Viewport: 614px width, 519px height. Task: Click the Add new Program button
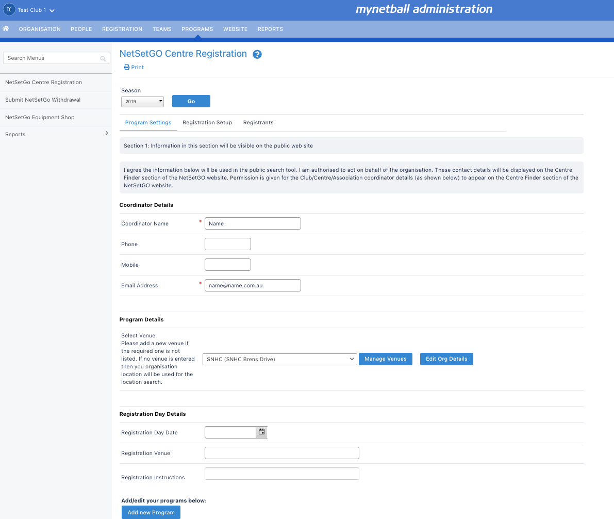point(151,512)
